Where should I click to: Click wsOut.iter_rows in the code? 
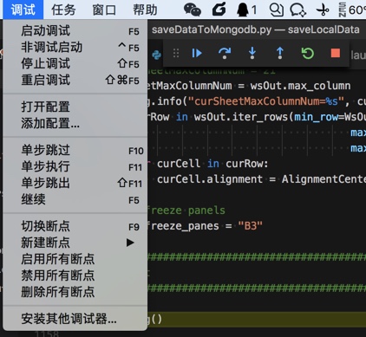pyautogui.click(x=242, y=117)
